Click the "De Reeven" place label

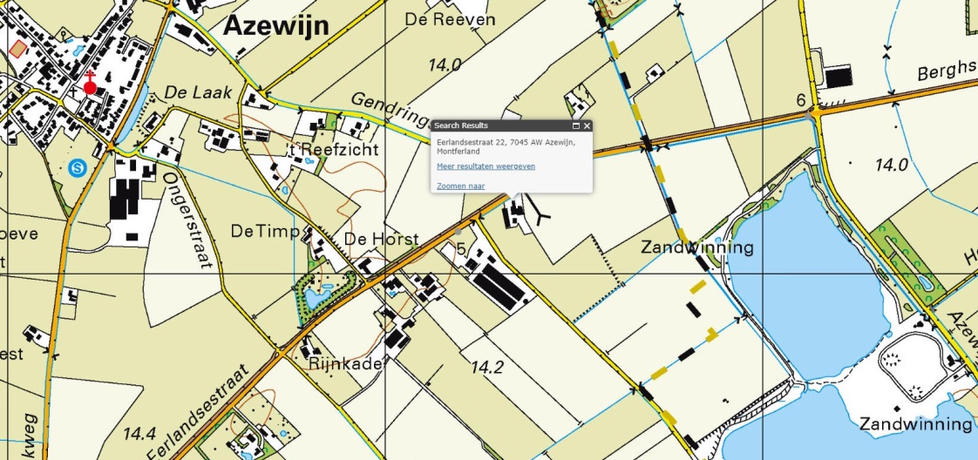(x=452, y=19)
